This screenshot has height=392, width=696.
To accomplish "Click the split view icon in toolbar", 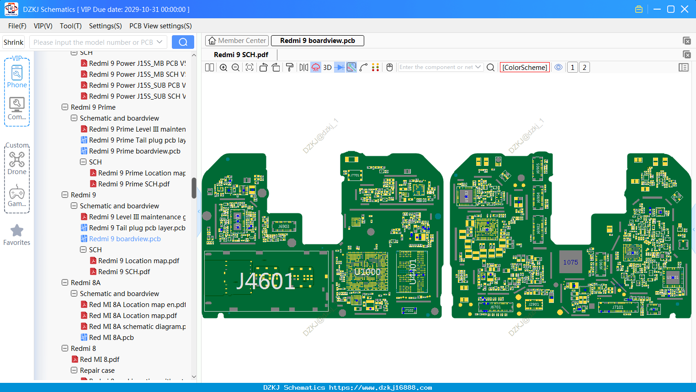I will coord(209,68).
